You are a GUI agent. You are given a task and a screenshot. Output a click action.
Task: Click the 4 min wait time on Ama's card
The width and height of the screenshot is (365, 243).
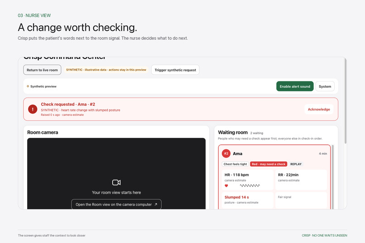(323, 153)
